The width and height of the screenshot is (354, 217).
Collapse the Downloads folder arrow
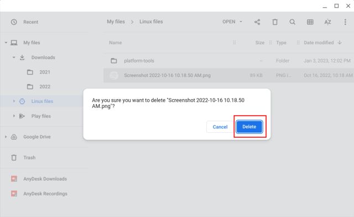pos(14,57)
